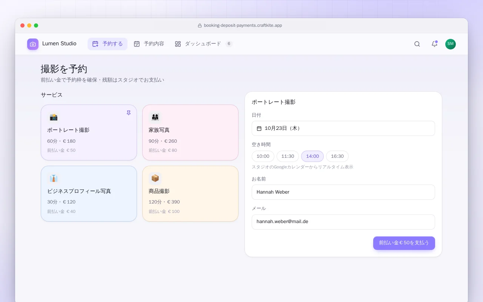The height and width of the screenshot is (302, 483).
Task: Click calendar icon in the date field
Action: point(259,128)
